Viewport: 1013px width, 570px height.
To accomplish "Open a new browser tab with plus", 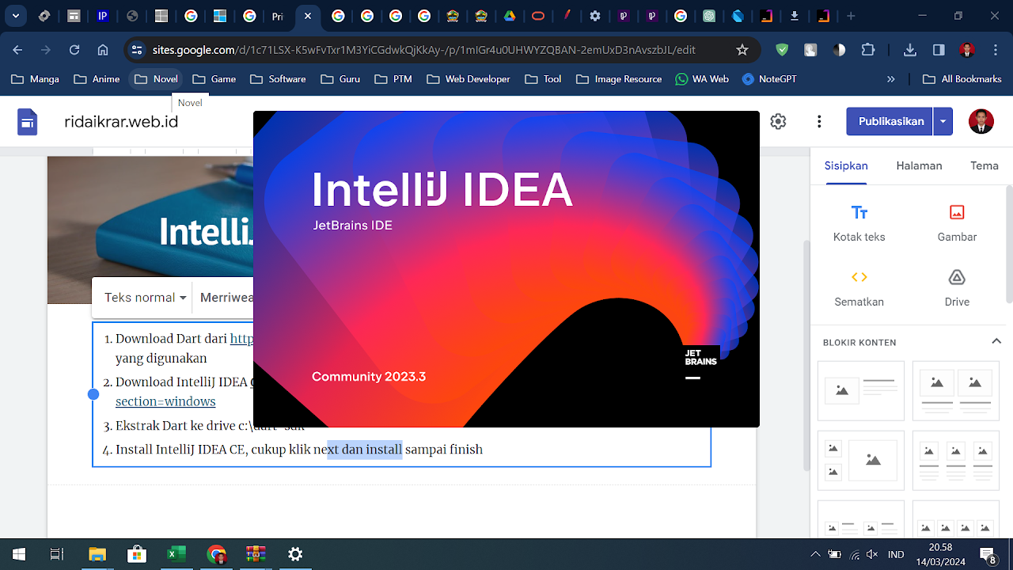I will (x=851, y=16).
